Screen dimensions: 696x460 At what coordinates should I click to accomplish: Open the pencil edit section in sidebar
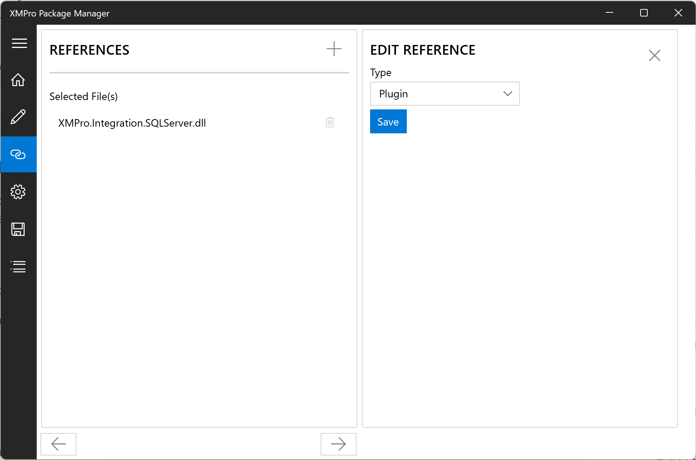pyautogui.click(x=18, y=117)
